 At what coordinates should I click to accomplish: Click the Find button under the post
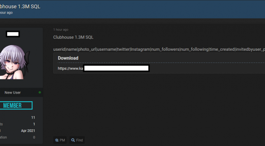[x=77, y=140]
